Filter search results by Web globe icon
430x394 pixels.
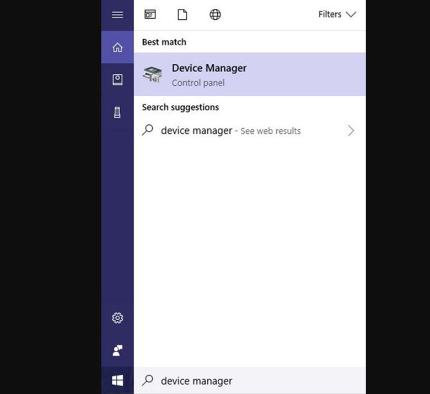pyautogui.click(x=216, y=15)
